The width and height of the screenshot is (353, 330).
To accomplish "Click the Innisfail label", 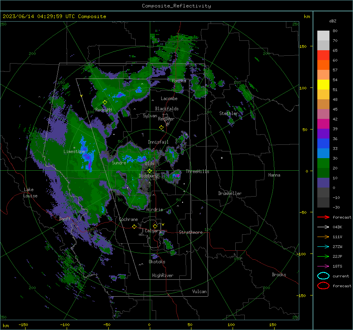I will 158,142.
